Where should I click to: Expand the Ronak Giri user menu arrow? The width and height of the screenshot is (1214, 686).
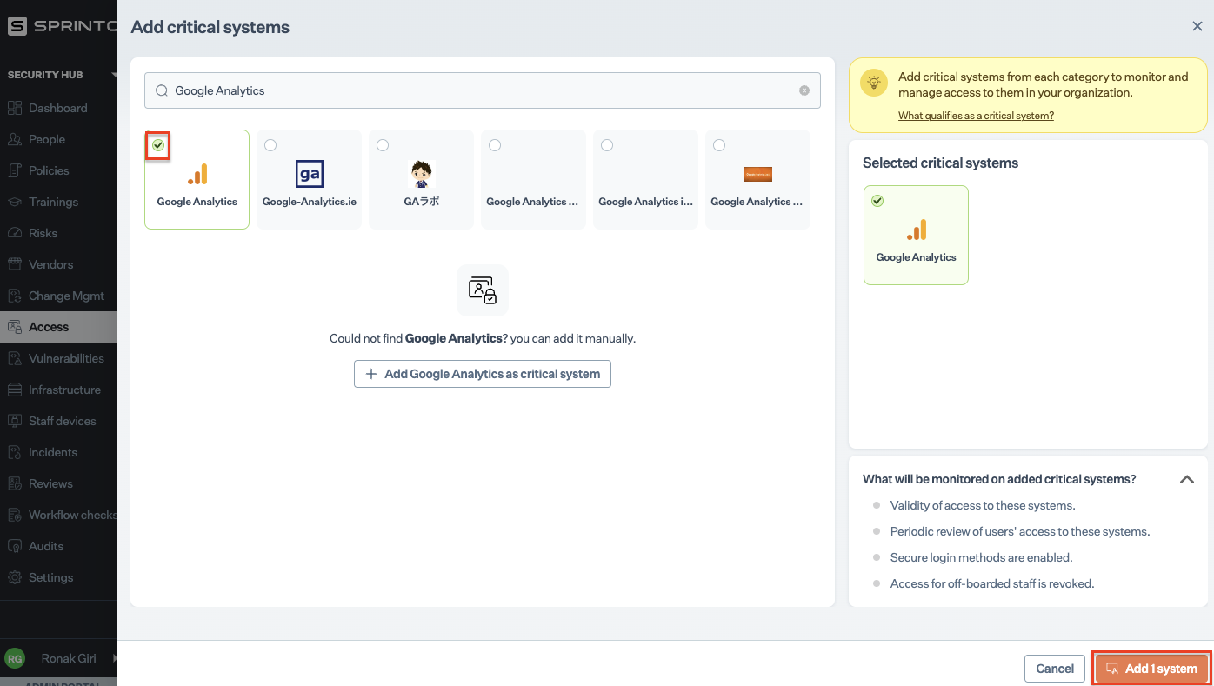click(113, 658)
